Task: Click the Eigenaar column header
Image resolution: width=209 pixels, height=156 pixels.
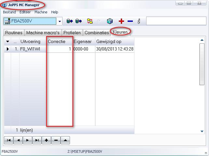Action: tap(84, 41)
